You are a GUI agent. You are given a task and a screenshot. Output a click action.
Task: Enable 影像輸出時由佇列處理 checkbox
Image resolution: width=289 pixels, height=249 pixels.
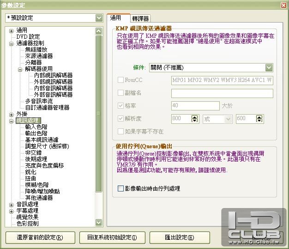[x=120, y=188]
